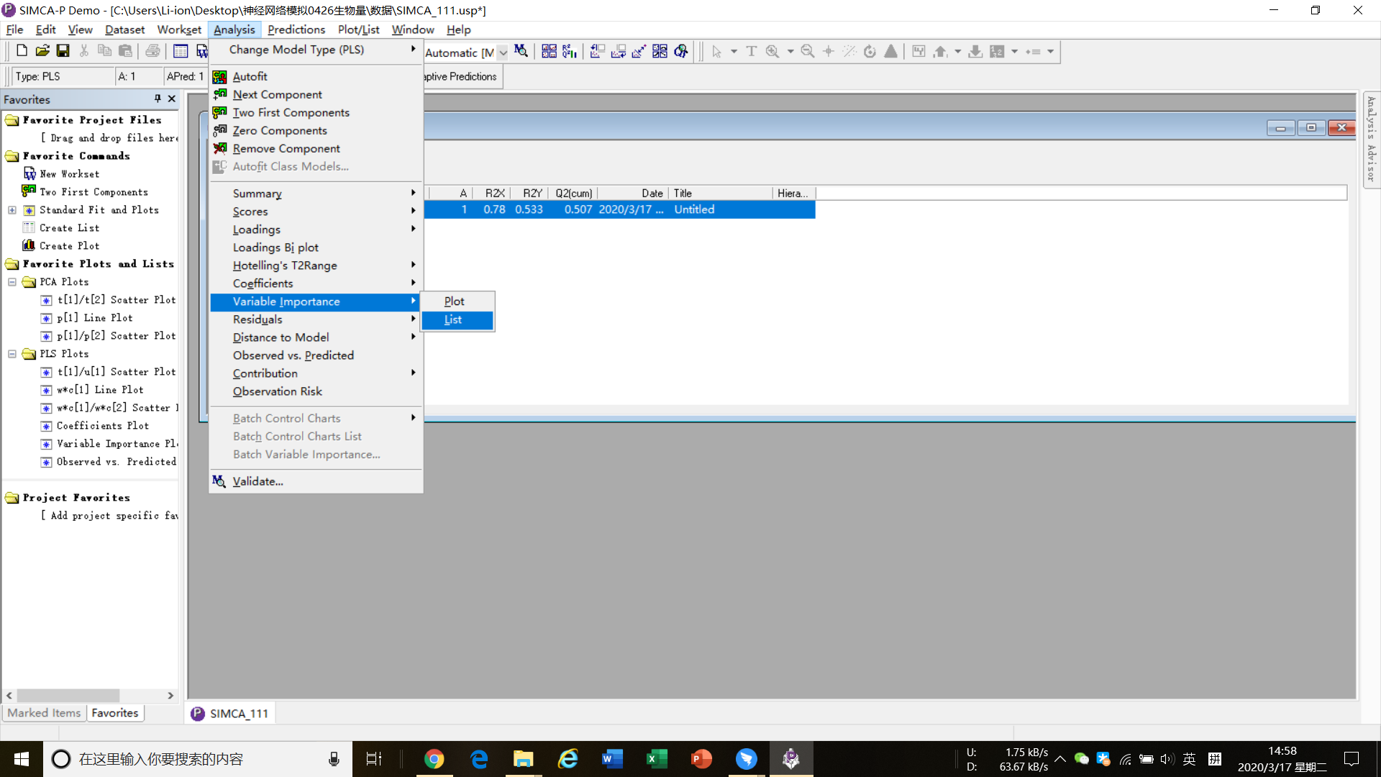Click Validate icon in Analysis menu

click(x=219, y=481)
